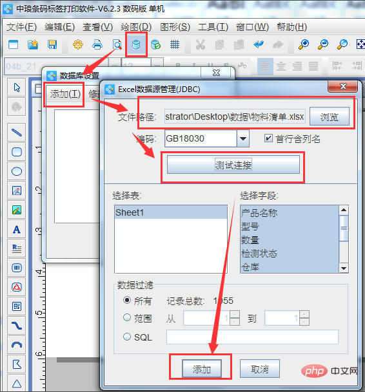Save the document with floppy icon
The height and width of the screenshot is (392, 365).
click(52, 45)
